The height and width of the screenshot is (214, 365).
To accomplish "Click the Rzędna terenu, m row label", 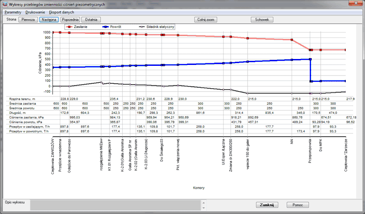I will [22, 99].
